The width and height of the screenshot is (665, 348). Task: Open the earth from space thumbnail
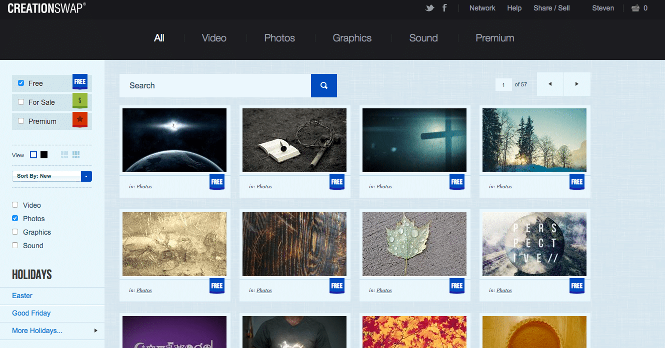174,140
